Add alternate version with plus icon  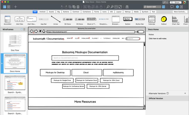[185, 93]
